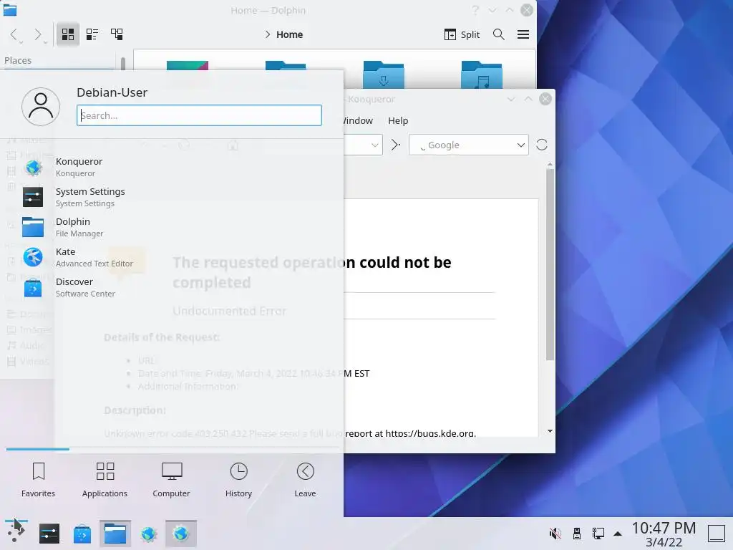
Task: Click the Dolphin Places panel scrollbar
Action: tap(123, 64)
